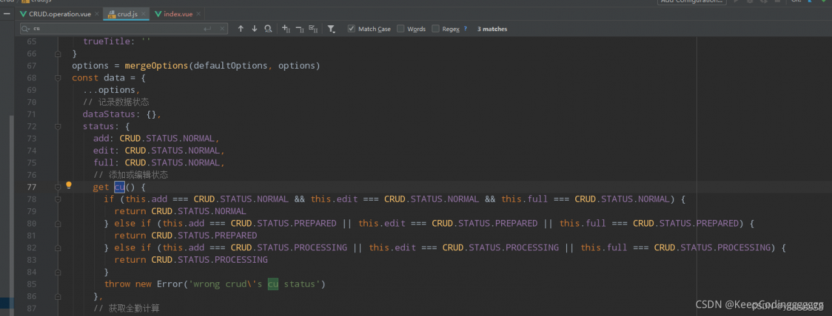Image resolution: width=832 pixels, height=316 pixels.
Task: Enable the Regex checkbox
Action: point(435,29)
